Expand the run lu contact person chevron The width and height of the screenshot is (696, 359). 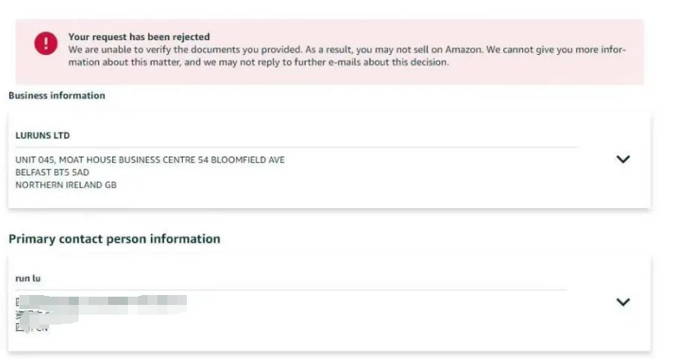click(623, 302)
